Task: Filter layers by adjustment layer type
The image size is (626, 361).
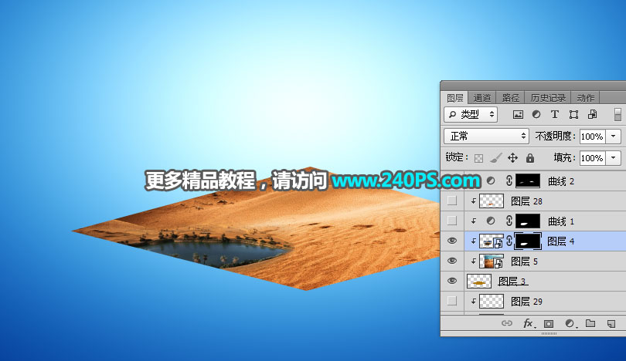Action: pyautogui.click(x=536, y=114)
